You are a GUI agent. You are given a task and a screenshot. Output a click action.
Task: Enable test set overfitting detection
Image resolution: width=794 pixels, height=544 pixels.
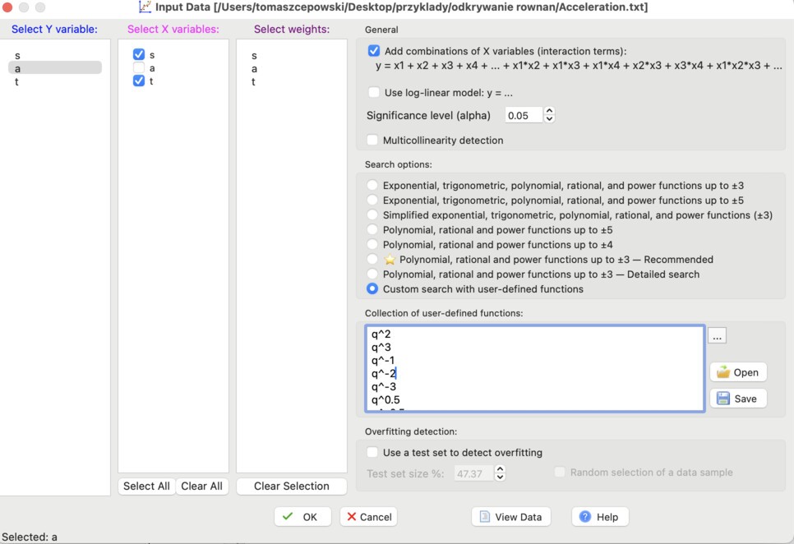point(374,453)
